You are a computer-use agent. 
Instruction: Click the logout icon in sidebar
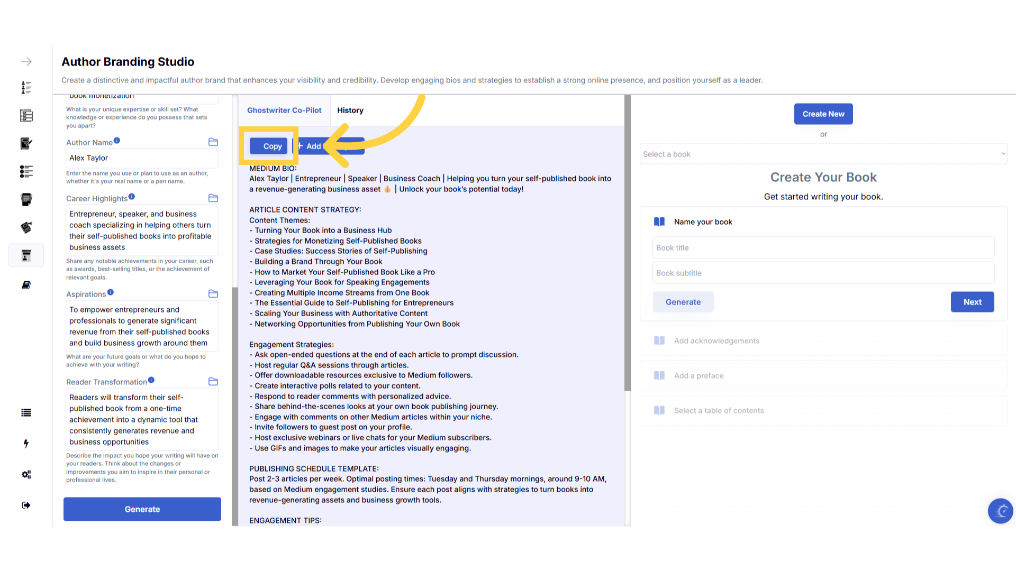click(x=26, y=505)
